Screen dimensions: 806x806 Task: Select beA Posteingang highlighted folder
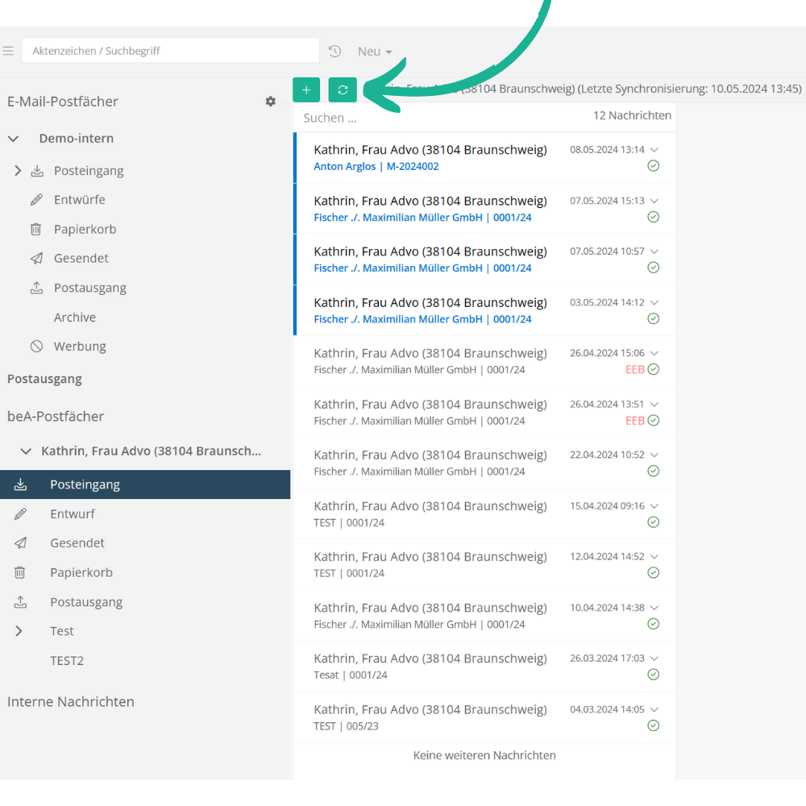pyautogui.click(x=85, y=484)
